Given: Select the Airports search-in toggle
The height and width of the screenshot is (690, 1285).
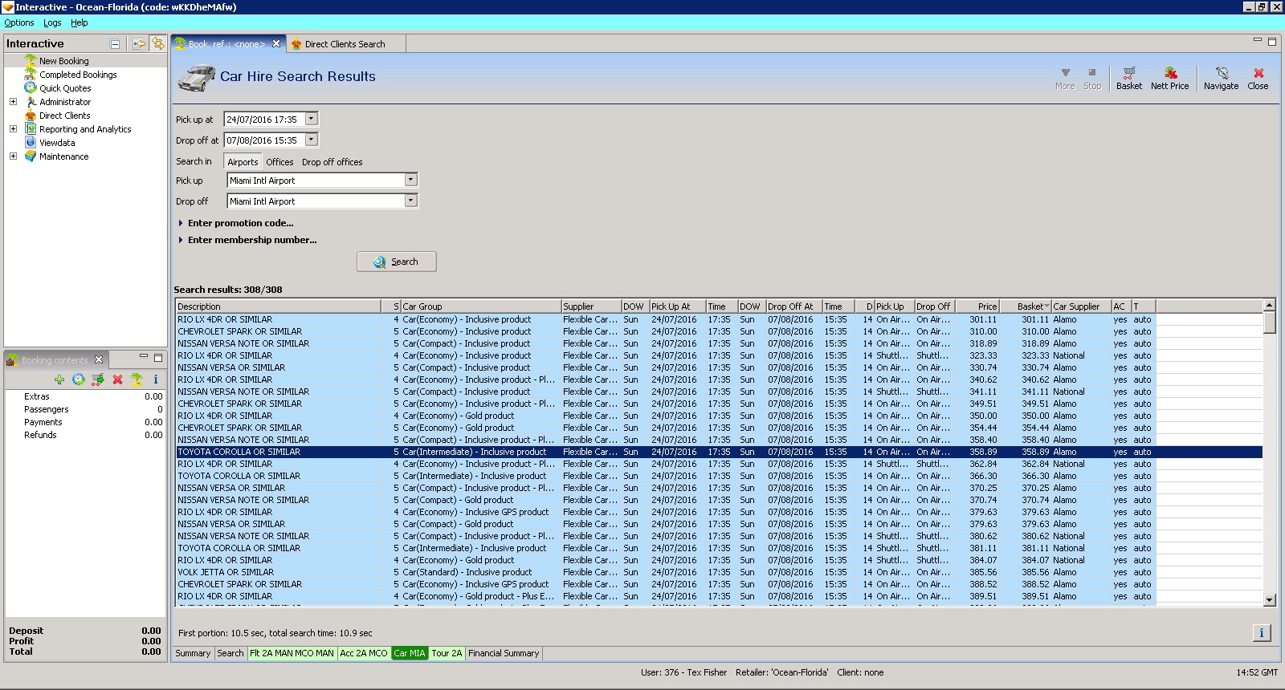Looking at the screenshot, I should click(x=243, y=161).
